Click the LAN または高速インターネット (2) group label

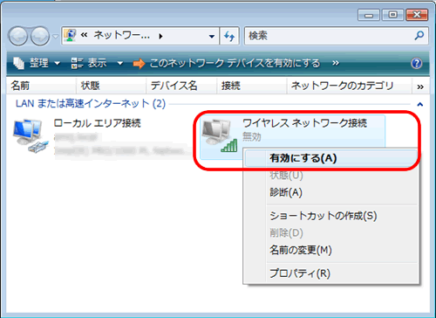point(91,103)
